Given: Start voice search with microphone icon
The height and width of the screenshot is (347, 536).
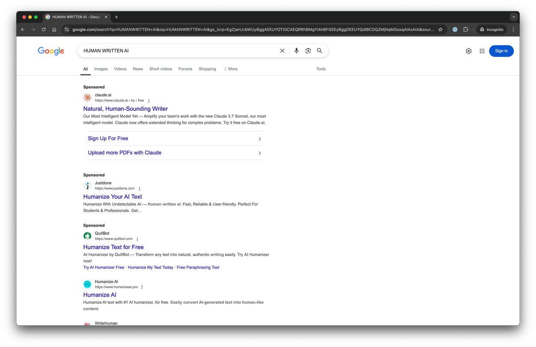Looking at the screenshot, I should click(296, 51).
